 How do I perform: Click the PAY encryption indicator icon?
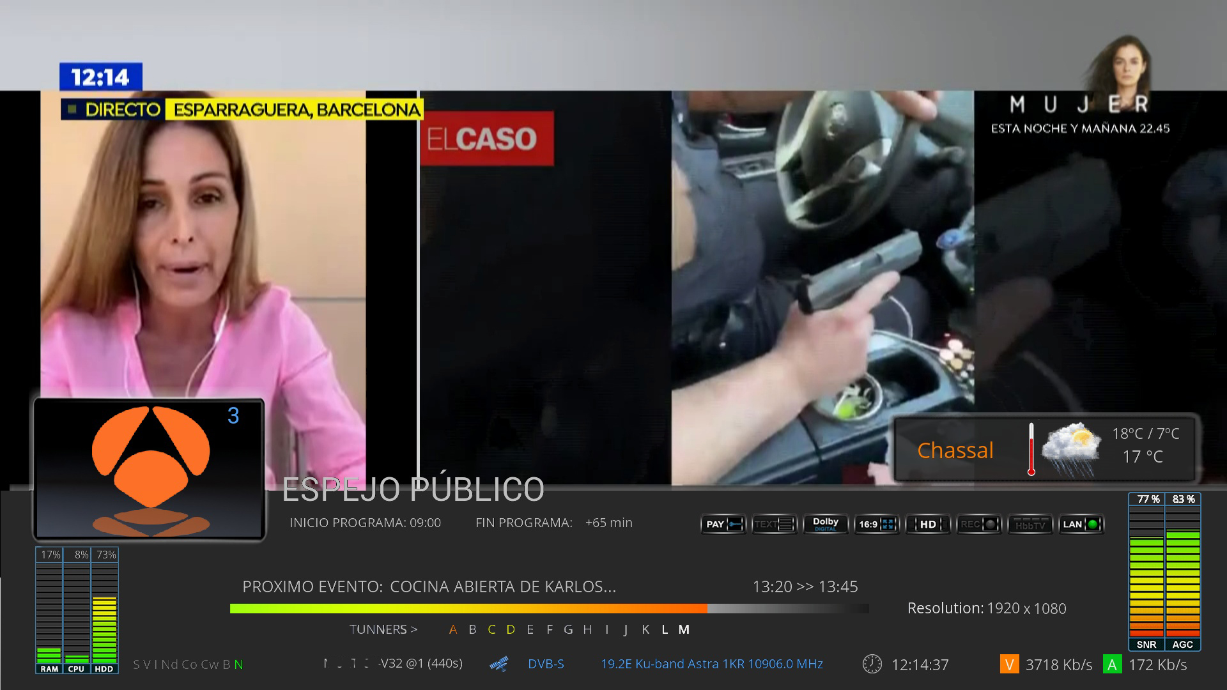tap(723, 525)
